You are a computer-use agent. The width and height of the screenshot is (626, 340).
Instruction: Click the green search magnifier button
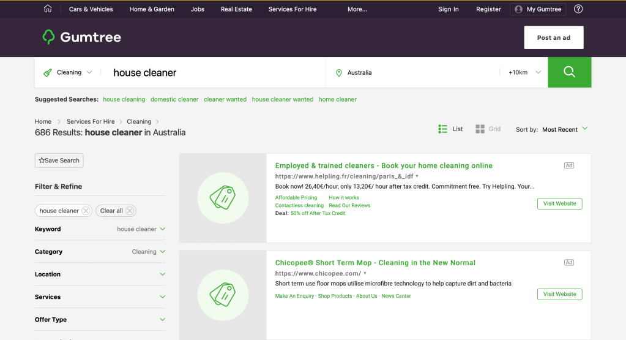click(569, 72)
